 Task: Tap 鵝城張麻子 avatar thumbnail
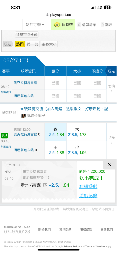tap(24, 116)
